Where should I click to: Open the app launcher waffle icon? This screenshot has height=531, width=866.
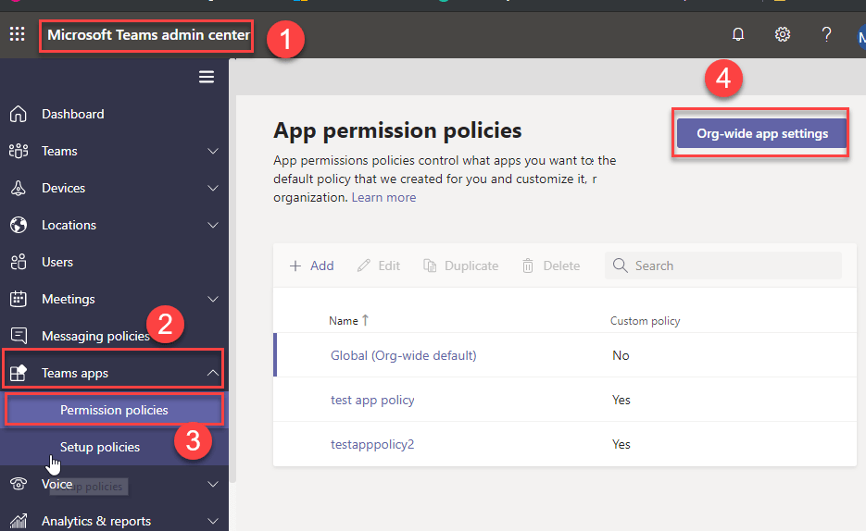[17, 34]
